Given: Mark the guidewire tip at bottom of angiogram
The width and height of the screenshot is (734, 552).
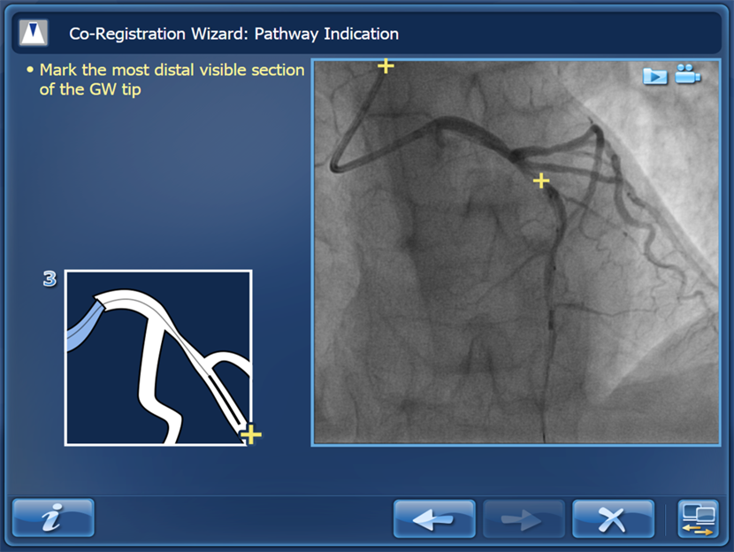Looking at the screenshot, I should (x=545, y=439).
